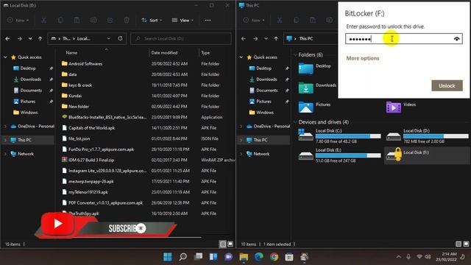Reveal BitLocker password with eye icon
The width and height of the screenshot is (471, 265).
456,39
